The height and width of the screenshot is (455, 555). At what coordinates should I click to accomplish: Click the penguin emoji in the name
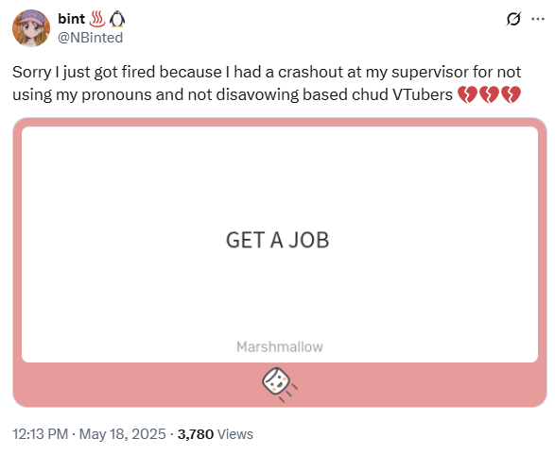click(x=117, y=19)
